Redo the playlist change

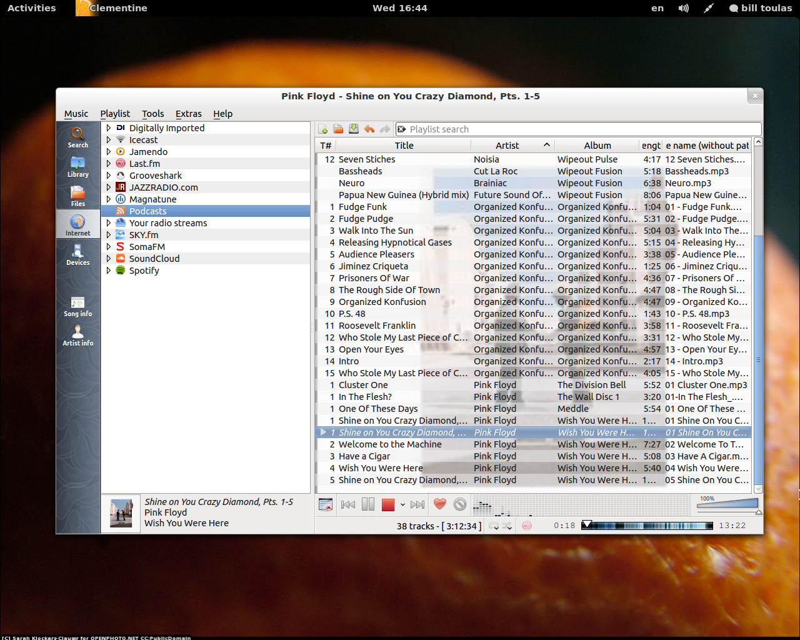(385, 129)
